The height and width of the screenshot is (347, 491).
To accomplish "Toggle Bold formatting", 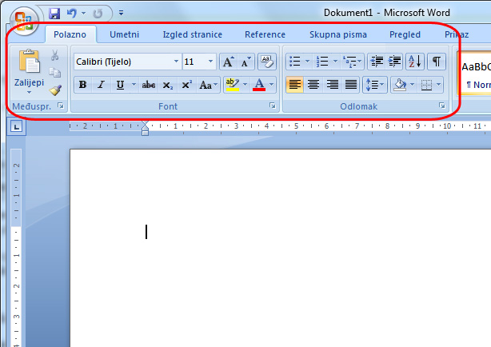I will coord(82,85).
